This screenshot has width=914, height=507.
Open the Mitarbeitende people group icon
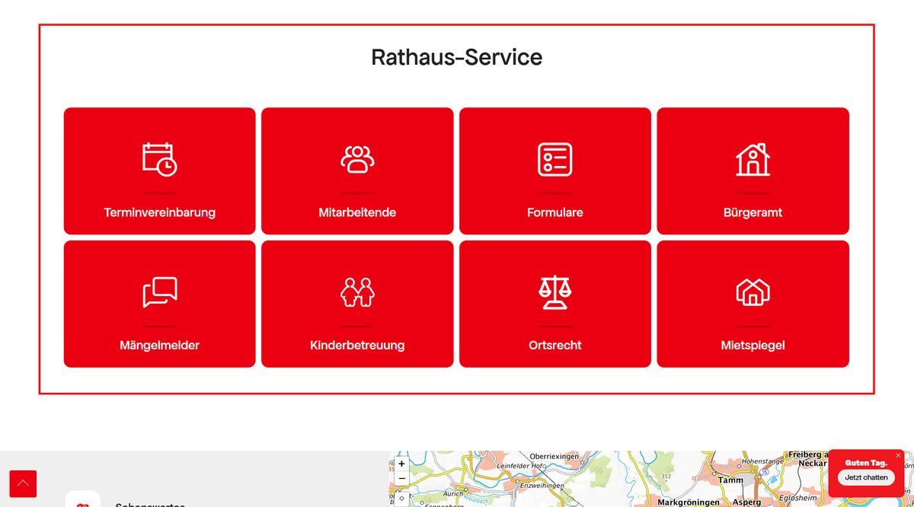pos(357,159)
